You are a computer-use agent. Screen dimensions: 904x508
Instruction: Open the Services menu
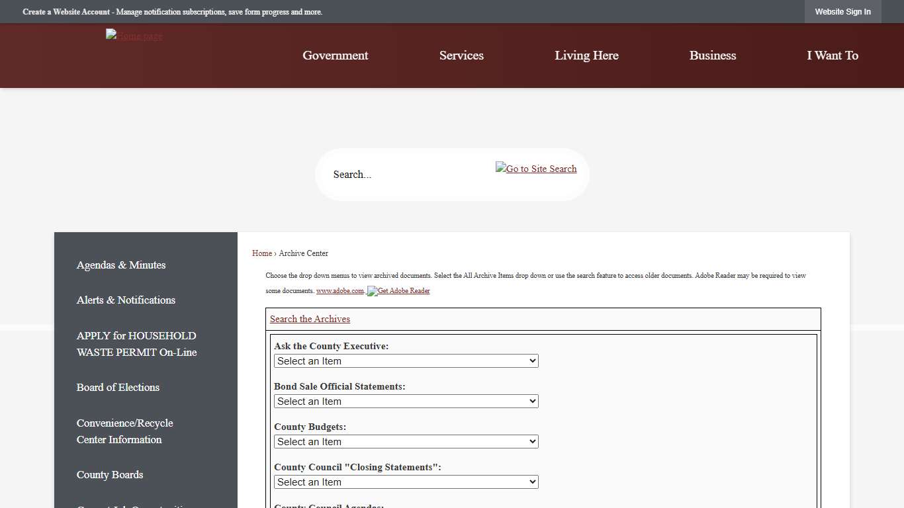tap(461, 56)
